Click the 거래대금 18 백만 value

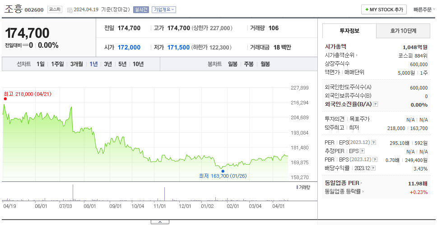282,48
